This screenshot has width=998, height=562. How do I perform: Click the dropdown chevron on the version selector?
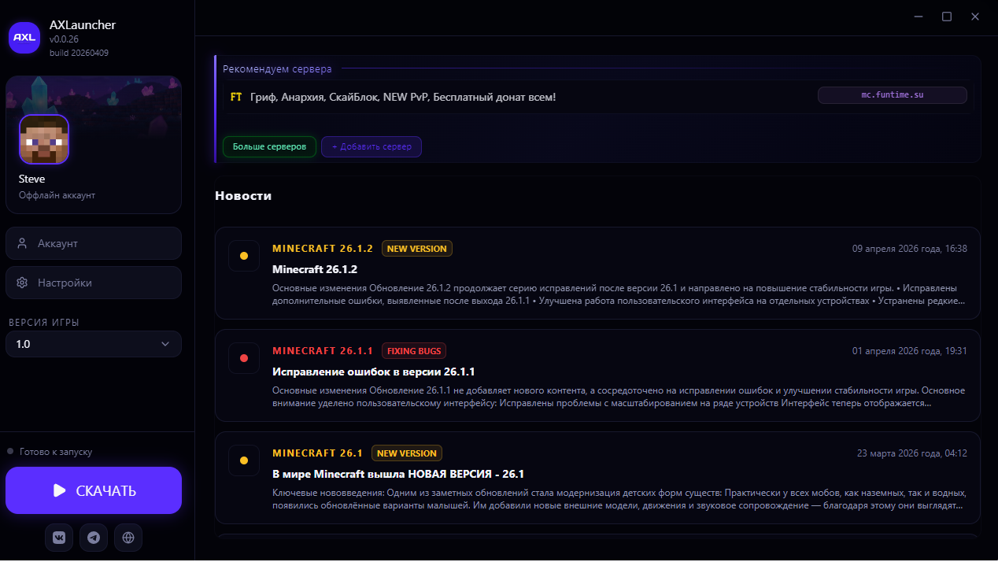tap(165, 344)
